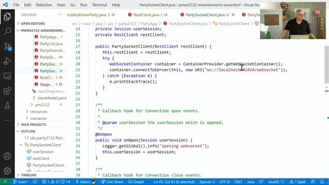The image size is (329, 185).
Task: Close the PartySocketClient.java tab
Action: (x=233, y=15)
